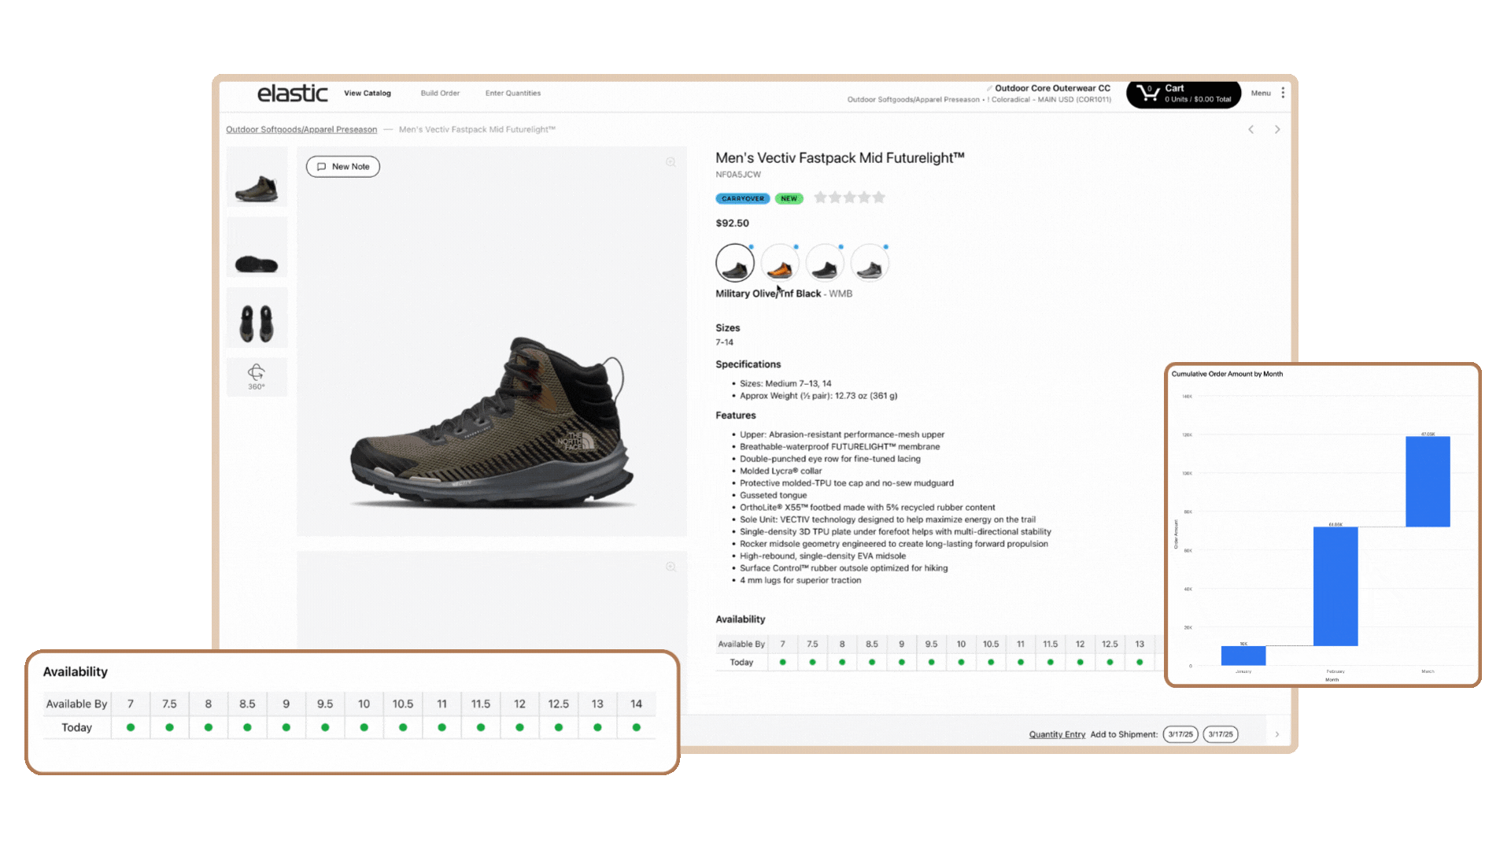Click size 9 availability dot in zoomed panel
The height and width of the screenshot is (850, 1511).
click(286, 727)
